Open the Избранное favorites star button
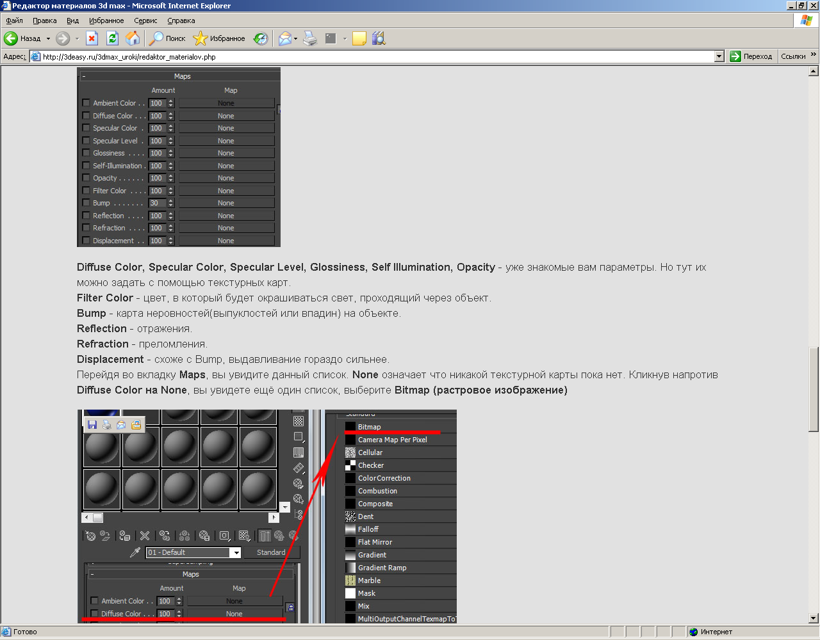The width and height of the screenshot is (820, 640). coord(220,38)
